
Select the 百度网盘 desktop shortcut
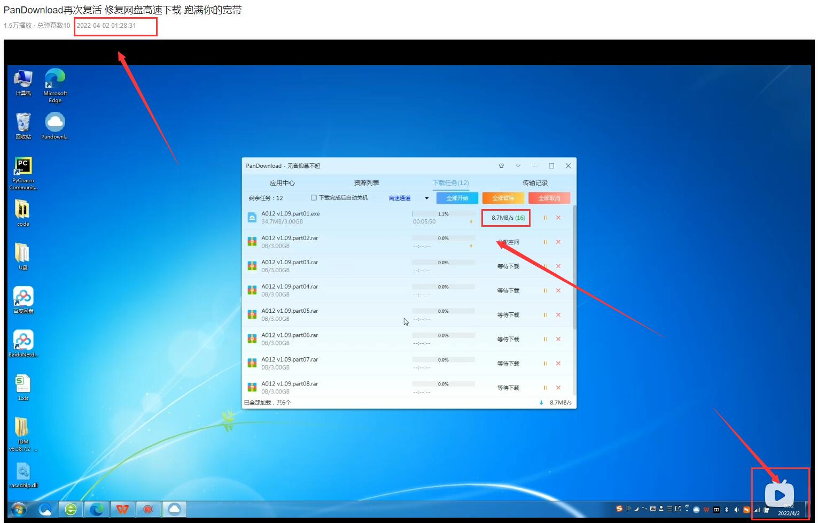23,300
